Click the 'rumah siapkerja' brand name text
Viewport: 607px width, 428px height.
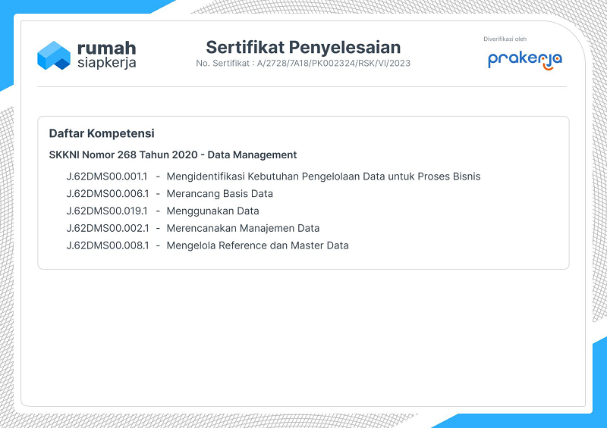106,55
